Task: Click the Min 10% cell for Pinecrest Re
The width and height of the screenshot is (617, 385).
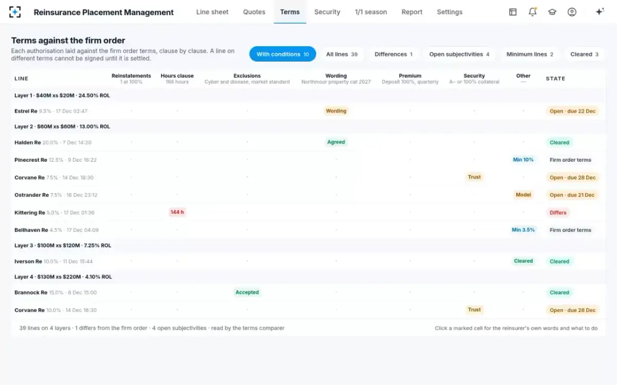Action: pos(523,160)
